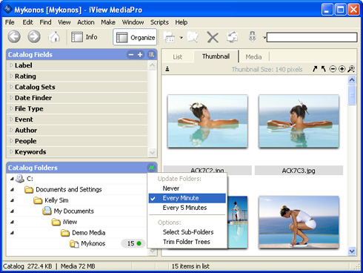Expand all Catalog Fields with plus button

(140, 55)
